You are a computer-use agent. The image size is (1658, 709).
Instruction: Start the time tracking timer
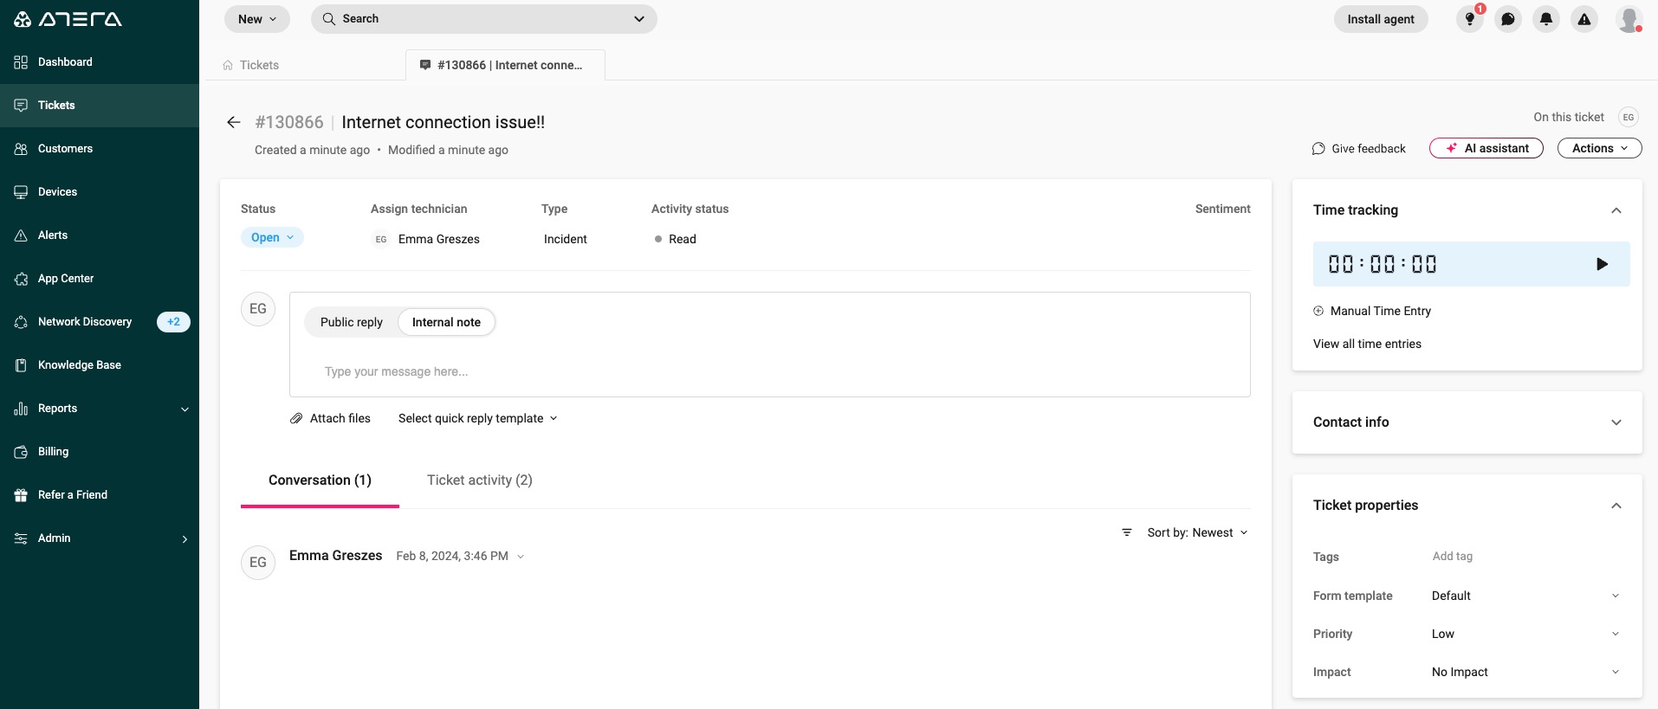(x=1602, y=264)
